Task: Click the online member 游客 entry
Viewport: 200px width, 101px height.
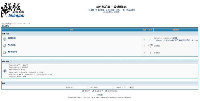Action: (x=24, y=77)
